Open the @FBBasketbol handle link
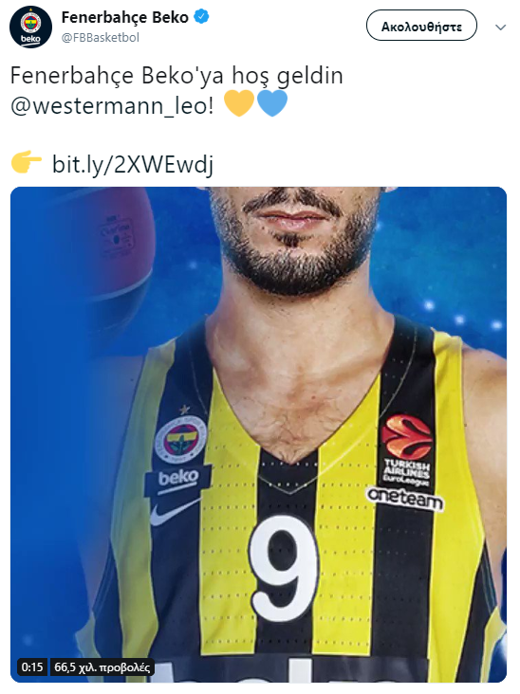The image size is (520, 694). point(100,38)
